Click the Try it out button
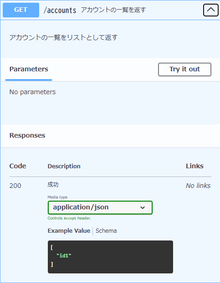This screenshot has height=283, width=220. click(184, 69)
